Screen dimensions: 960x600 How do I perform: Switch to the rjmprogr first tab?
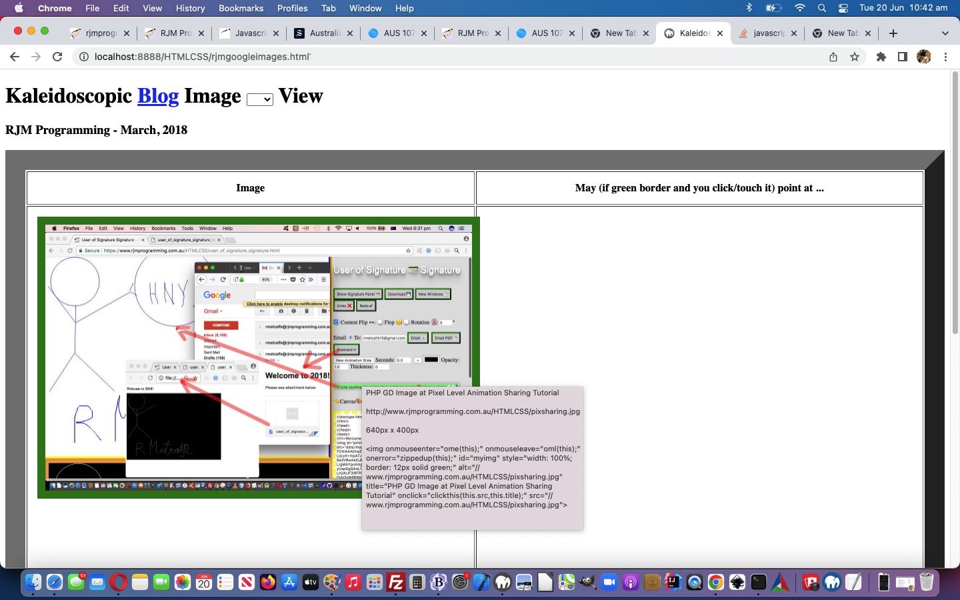(100, 33)
